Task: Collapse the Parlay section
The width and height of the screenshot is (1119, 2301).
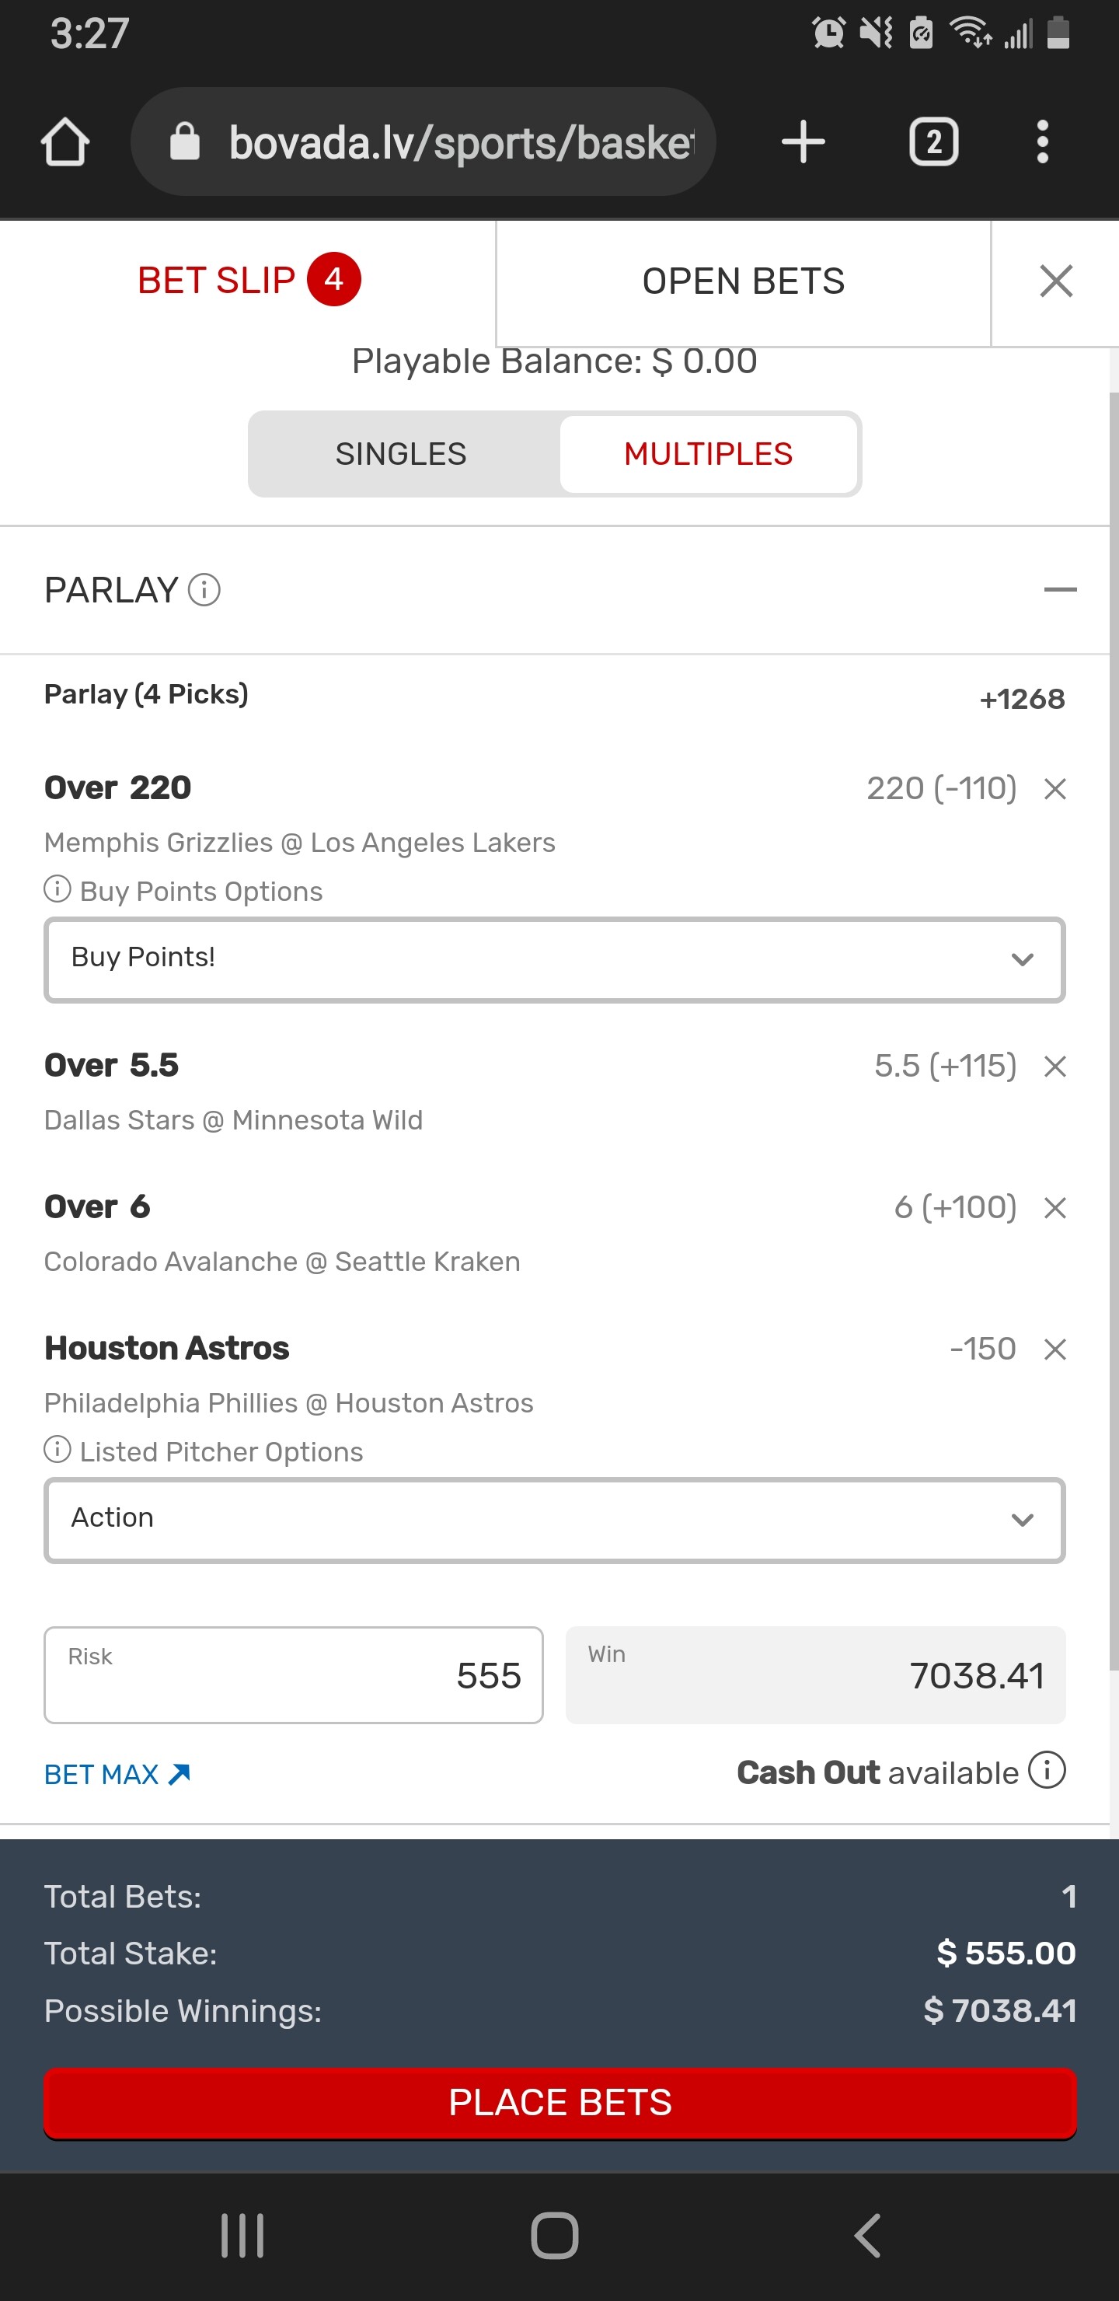Action: (1060, 589)
